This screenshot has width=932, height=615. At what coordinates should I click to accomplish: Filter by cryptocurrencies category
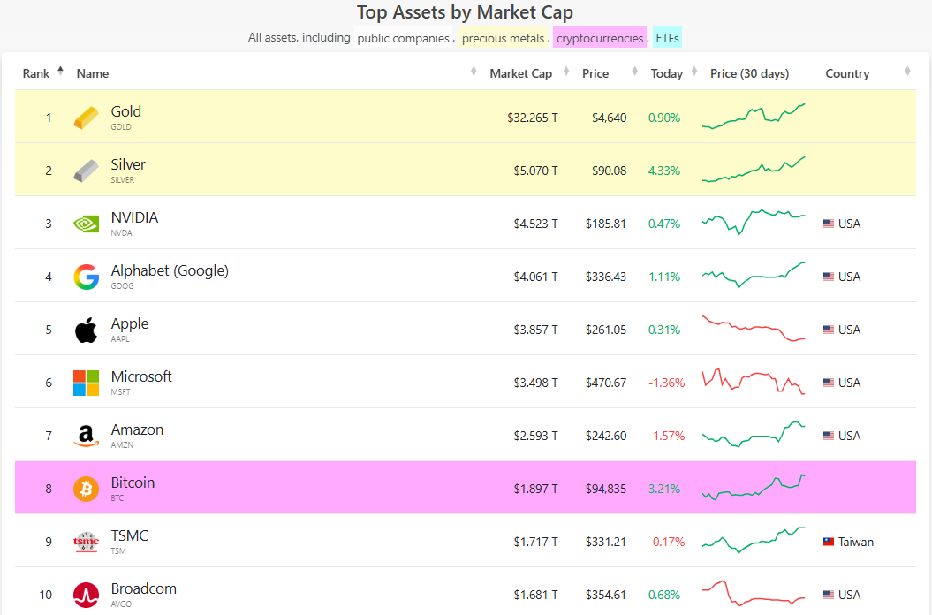(600, 38)
